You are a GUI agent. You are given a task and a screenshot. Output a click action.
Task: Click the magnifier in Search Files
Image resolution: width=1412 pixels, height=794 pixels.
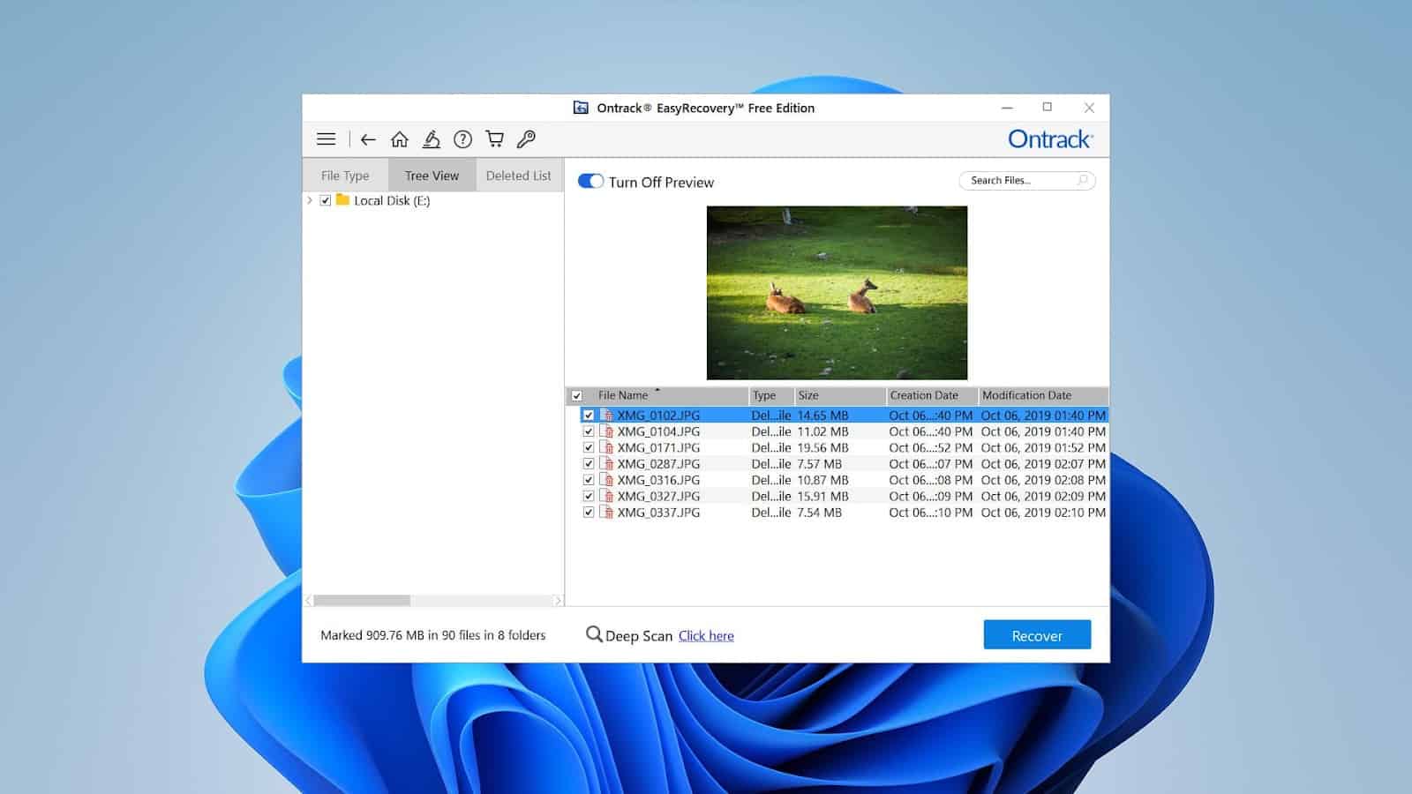[1083, 180]
